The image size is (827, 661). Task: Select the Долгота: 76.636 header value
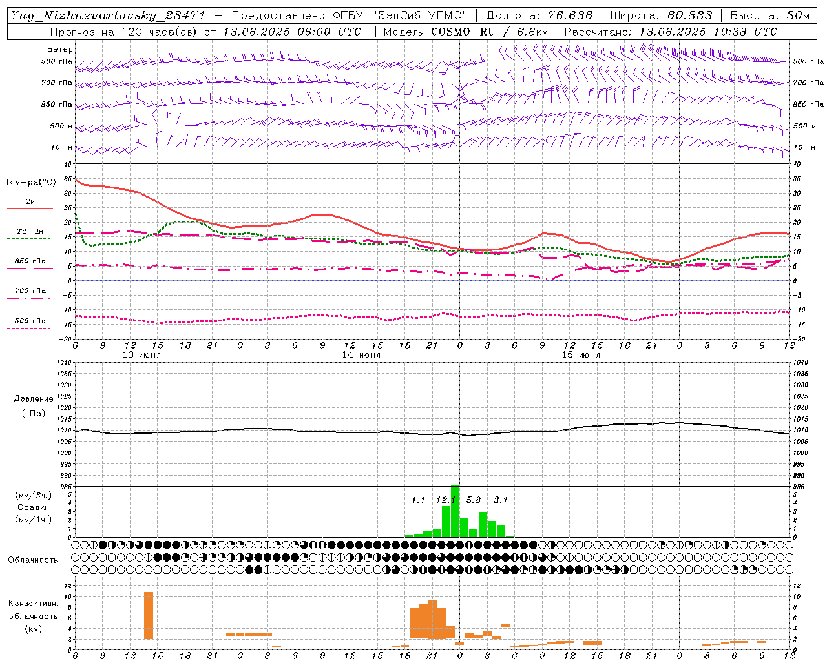(x=539, y=15)
